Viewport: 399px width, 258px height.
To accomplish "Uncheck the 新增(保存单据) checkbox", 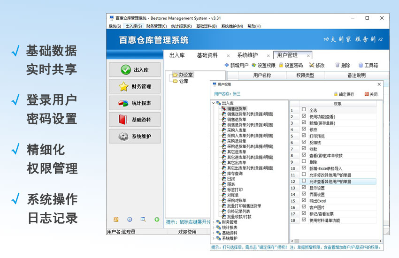I will point(304,122).
